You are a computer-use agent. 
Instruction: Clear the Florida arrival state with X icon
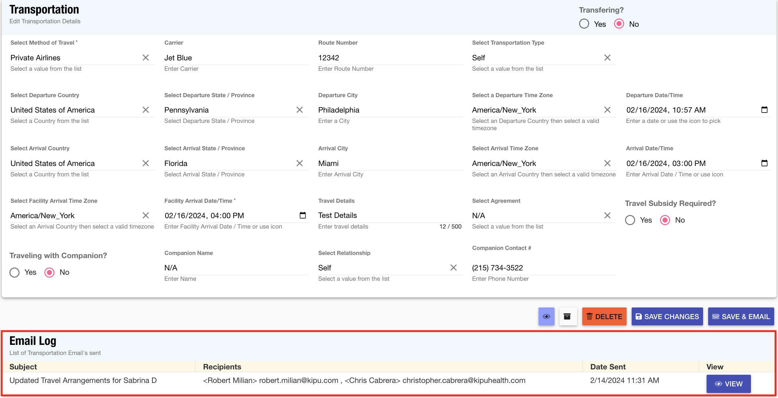click(x=299, y=163)
